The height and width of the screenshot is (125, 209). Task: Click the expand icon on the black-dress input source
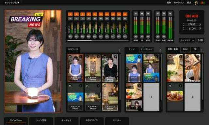pyautogui.click(x=105, y=57)
